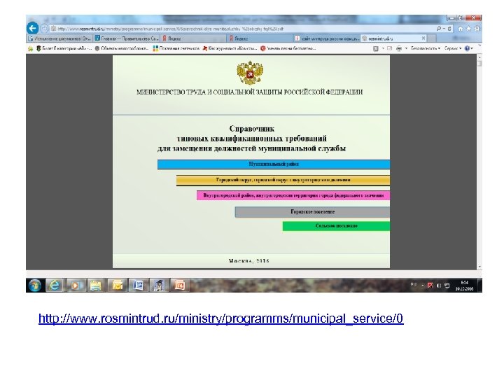The image size is (504, 378).
Task: Refresh the page with reload icon
Action: tap(449, 29)
